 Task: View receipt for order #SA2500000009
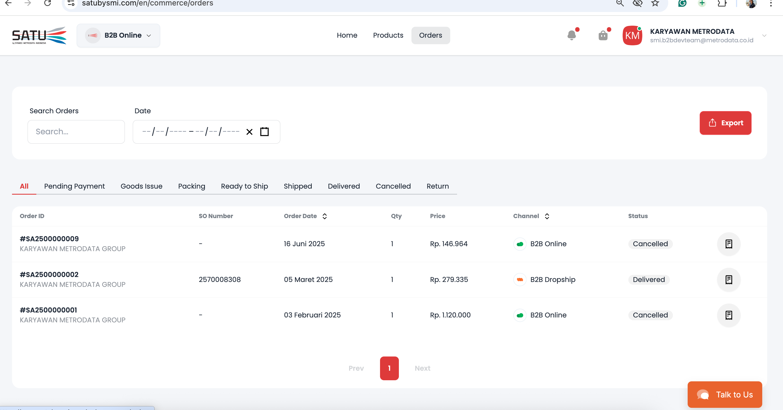[729, 244]
